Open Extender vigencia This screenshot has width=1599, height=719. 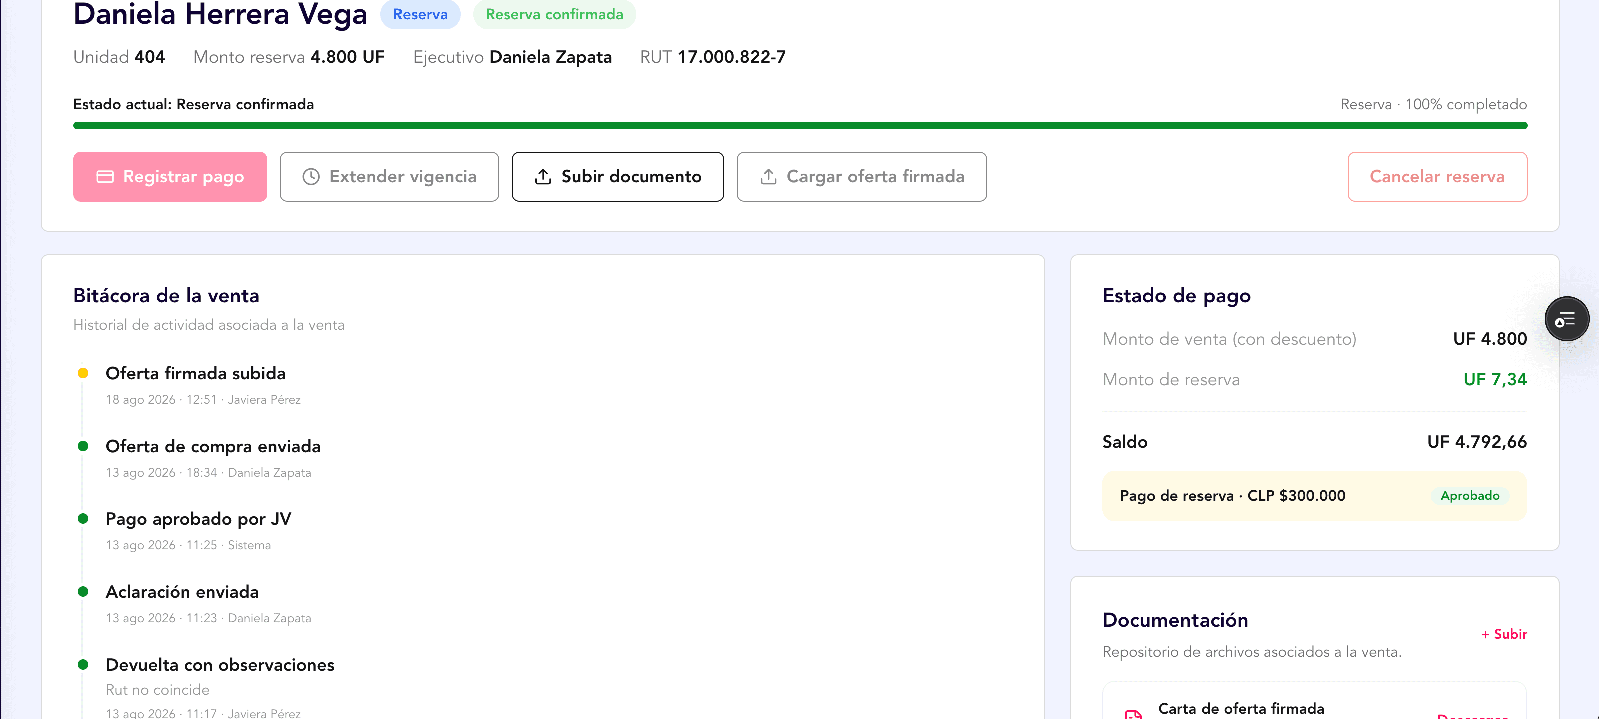coord(389,176)
